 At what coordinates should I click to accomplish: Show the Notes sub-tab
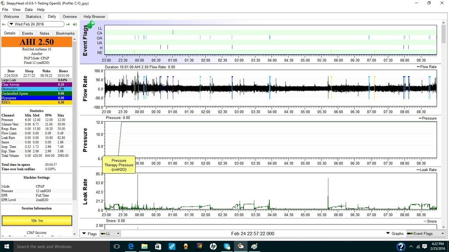pos(44,33)
